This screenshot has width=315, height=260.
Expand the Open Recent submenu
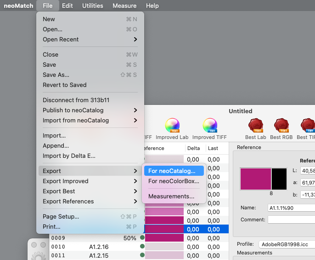tap(90, 39)
